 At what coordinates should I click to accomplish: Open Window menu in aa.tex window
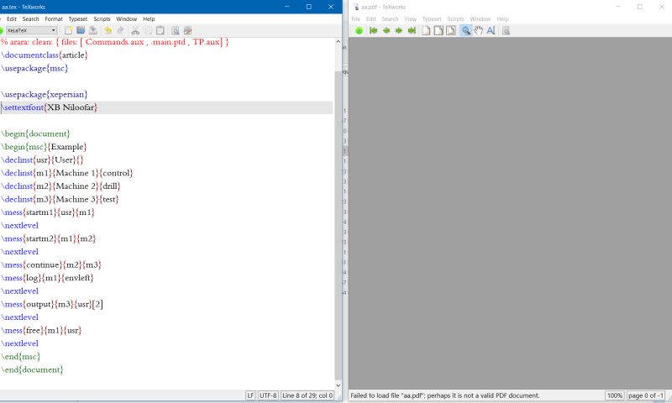pos(127,18)
